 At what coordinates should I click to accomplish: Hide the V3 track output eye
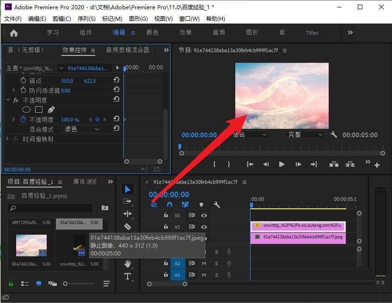204,215
